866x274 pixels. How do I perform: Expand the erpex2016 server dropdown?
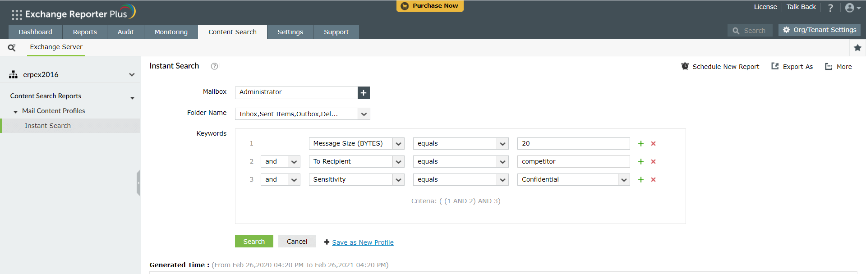click(132, 75)
